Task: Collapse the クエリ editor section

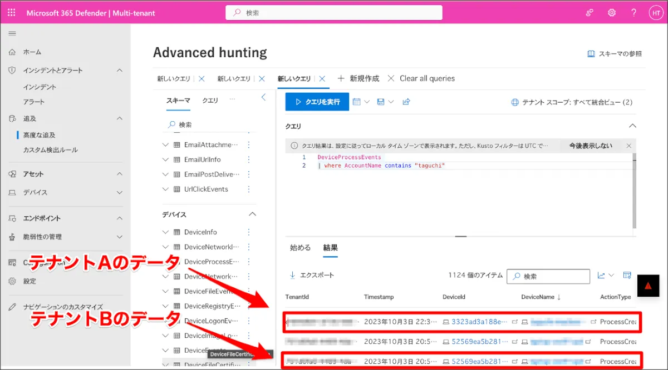Action: pyautogui.click(x=632, y=126)
